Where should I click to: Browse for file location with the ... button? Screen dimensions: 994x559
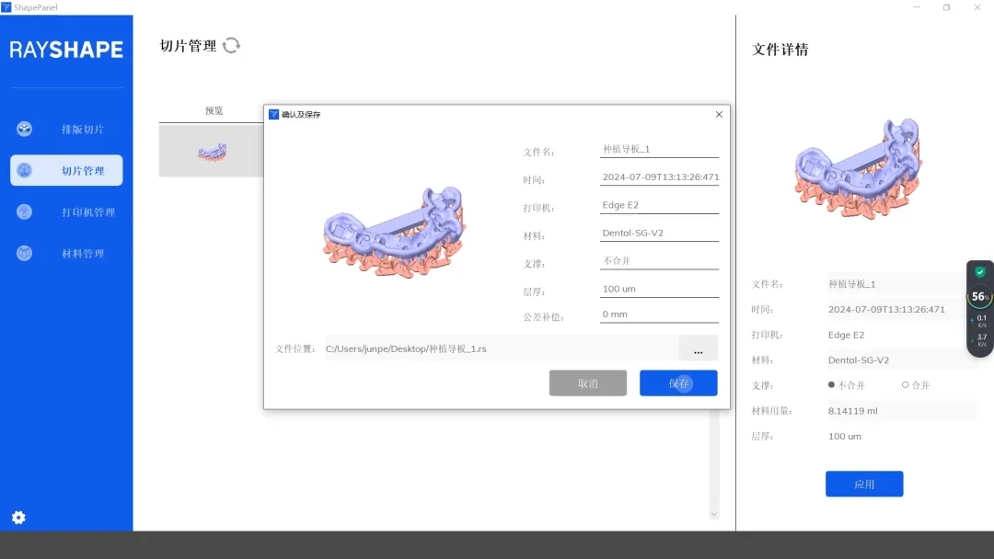[x=699, y=350]
